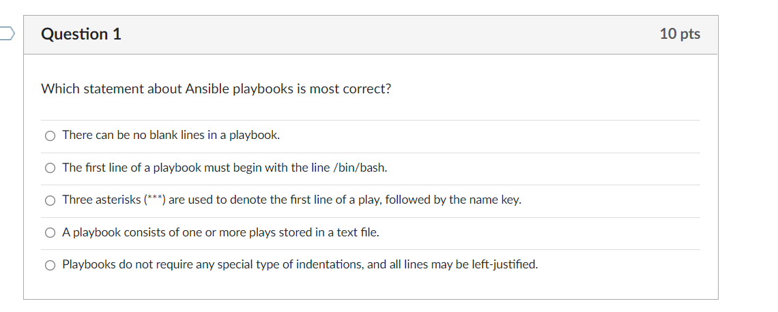Click answer label 'The first line of a playbook'
This screenshot has height=312, width=778.
point(225,168)
